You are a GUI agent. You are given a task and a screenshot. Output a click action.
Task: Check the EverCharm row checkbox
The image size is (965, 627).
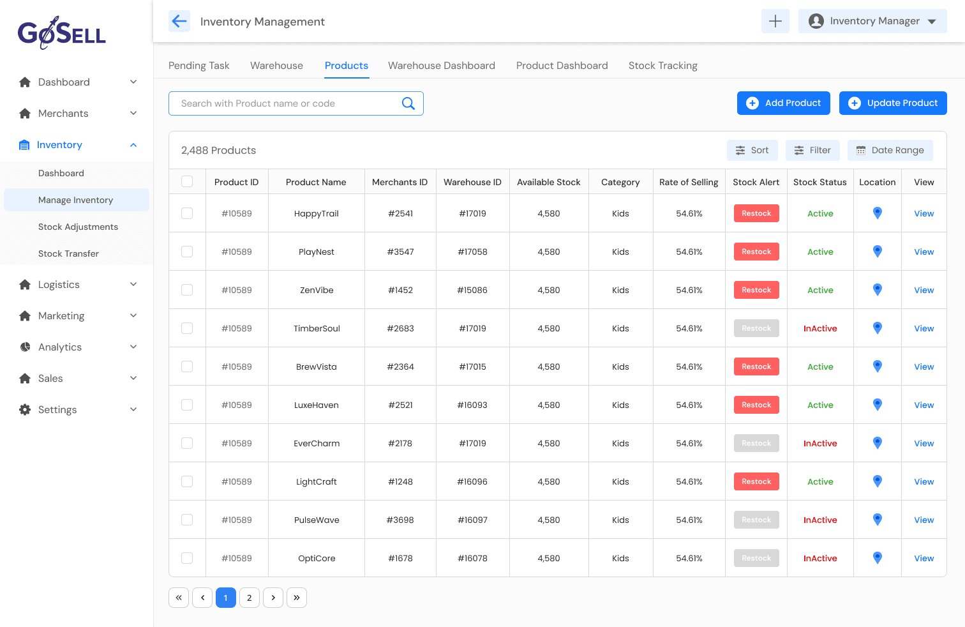(x=187, y=443)
